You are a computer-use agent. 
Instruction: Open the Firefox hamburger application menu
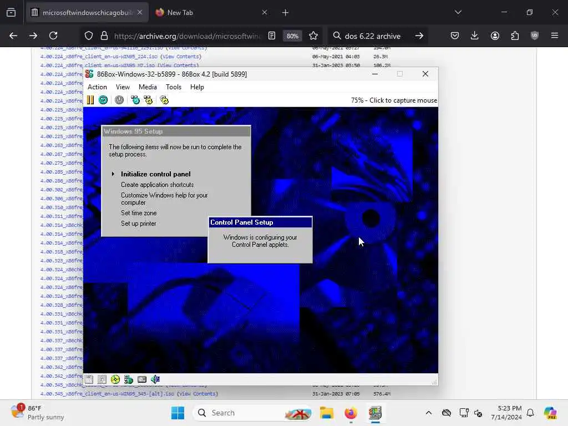(x=555, y=35)
